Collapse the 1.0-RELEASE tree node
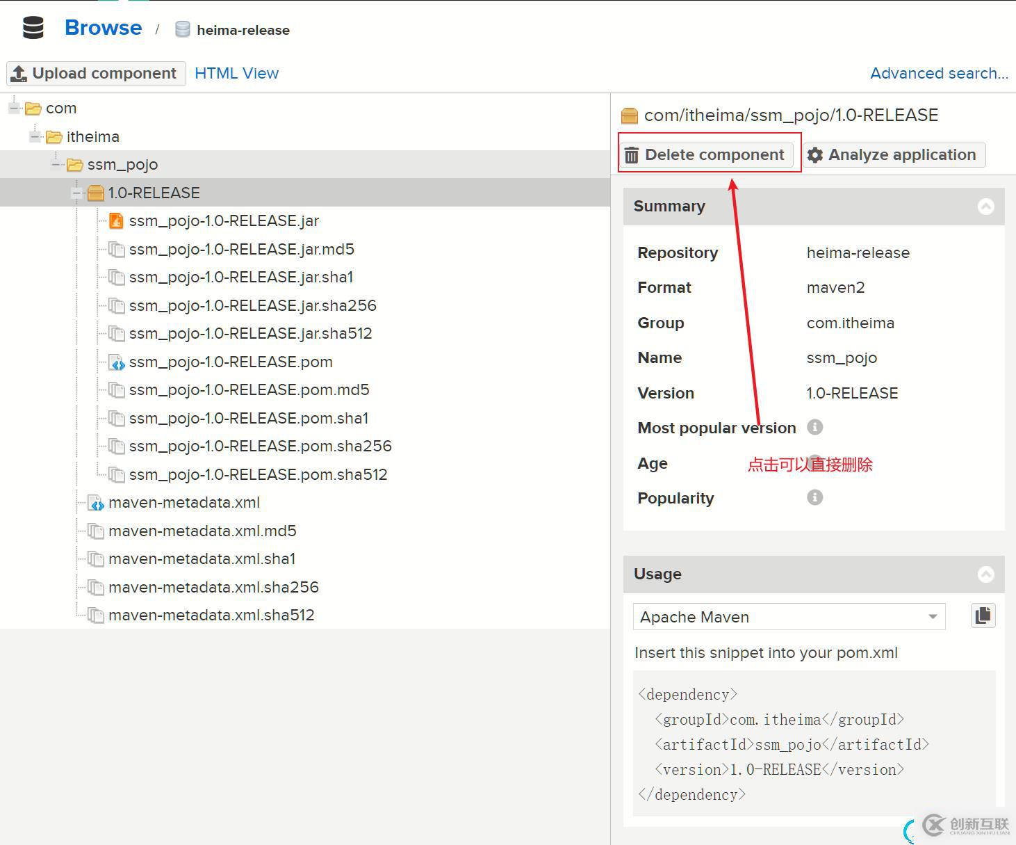1016x845 pixels. [77, 193]
